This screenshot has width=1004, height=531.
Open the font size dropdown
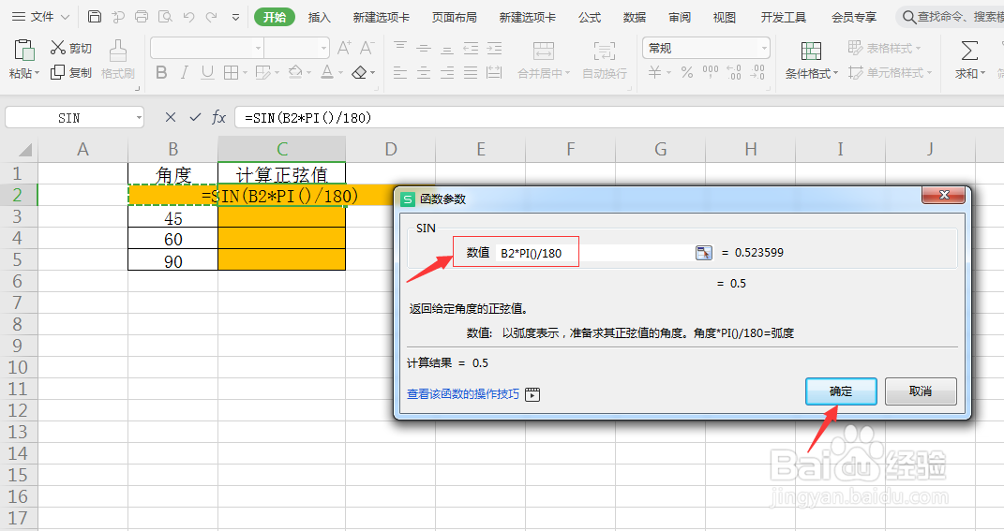click(x=324, y=48)
